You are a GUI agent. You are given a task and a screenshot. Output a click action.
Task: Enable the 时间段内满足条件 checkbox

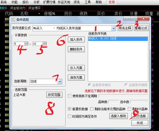tap(69, 116)
